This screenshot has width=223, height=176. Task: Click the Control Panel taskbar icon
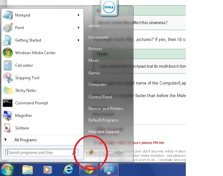click(109, 169)
